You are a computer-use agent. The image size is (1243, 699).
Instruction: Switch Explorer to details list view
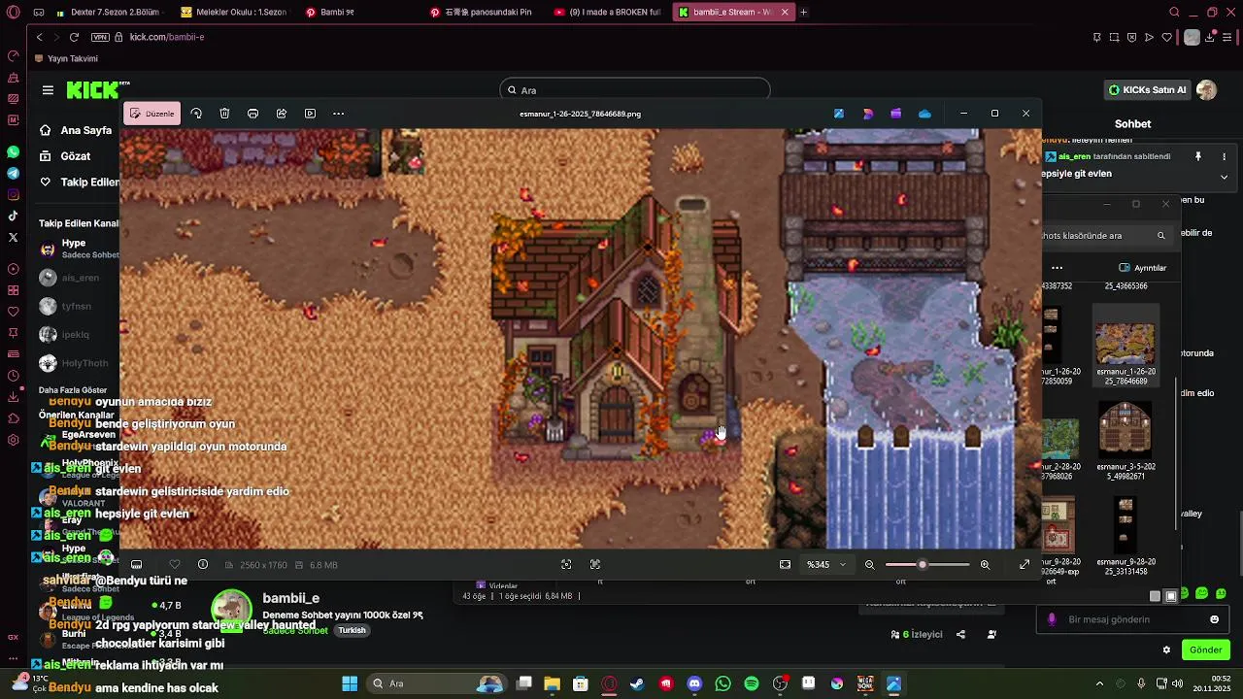pyautogui.click(x=1155, y=596)
